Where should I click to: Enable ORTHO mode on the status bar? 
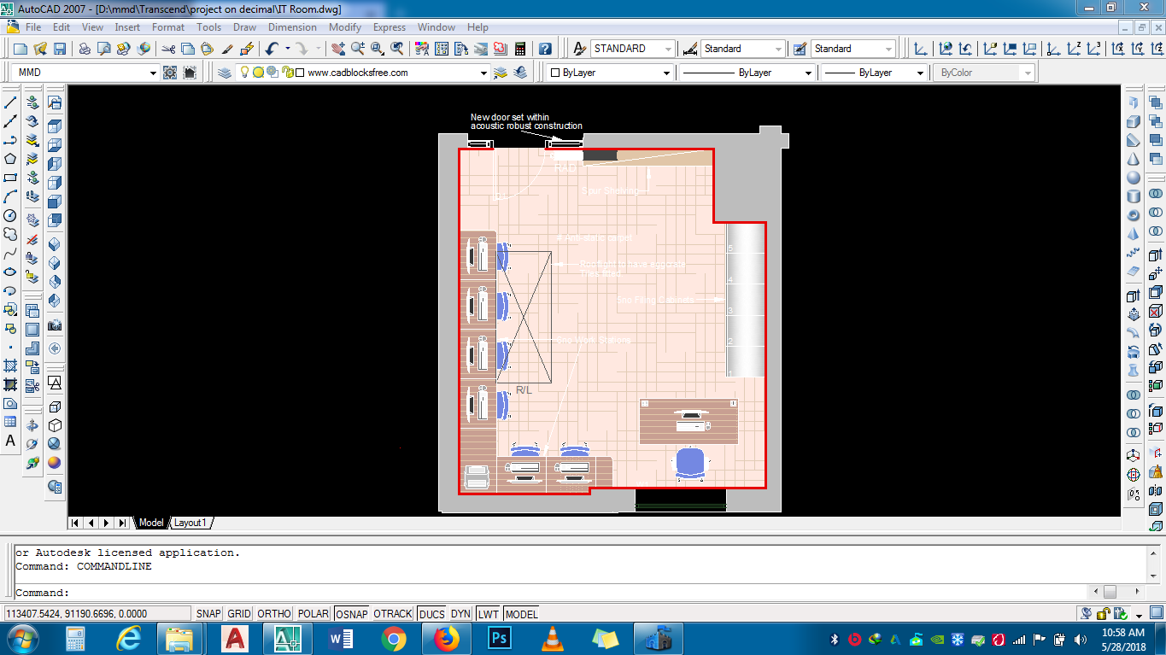(273, 613)
